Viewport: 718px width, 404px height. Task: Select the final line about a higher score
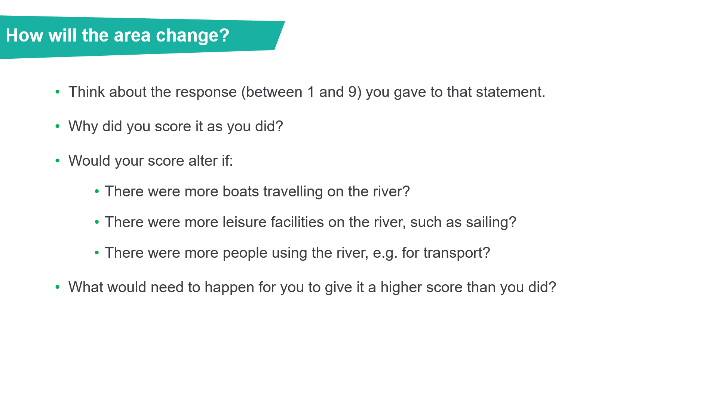click(312, 287)
